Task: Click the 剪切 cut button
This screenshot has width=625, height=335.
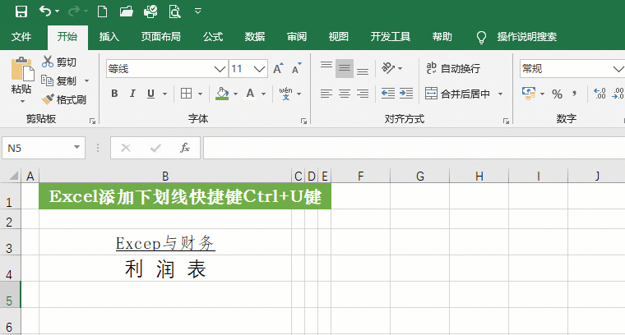Action: [x=59, y=62]
